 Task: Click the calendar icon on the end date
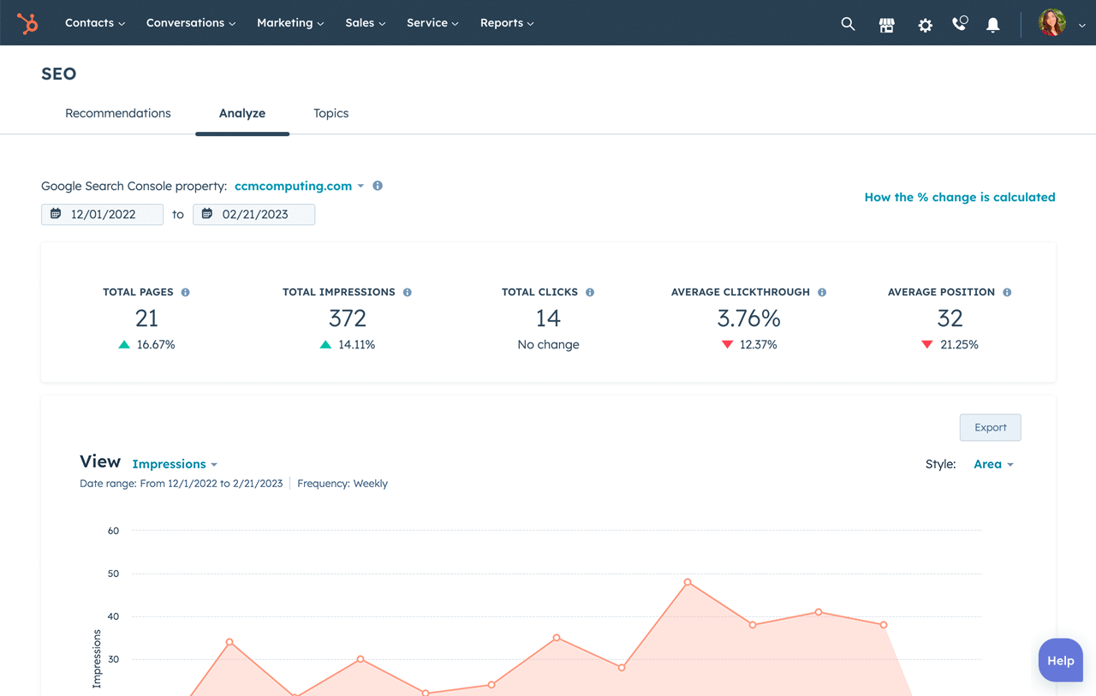click(x=206, y=214)
